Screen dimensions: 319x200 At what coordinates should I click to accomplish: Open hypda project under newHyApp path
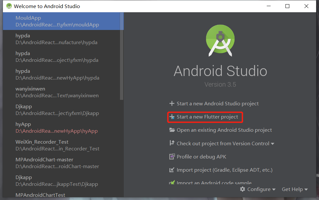[61, 74]
